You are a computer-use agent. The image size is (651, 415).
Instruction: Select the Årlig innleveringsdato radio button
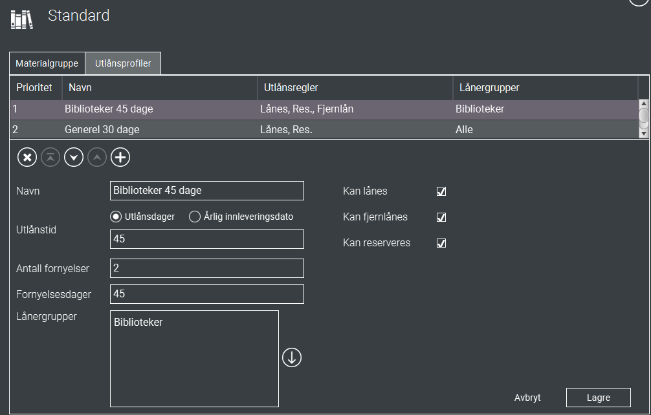pos(195,217)
